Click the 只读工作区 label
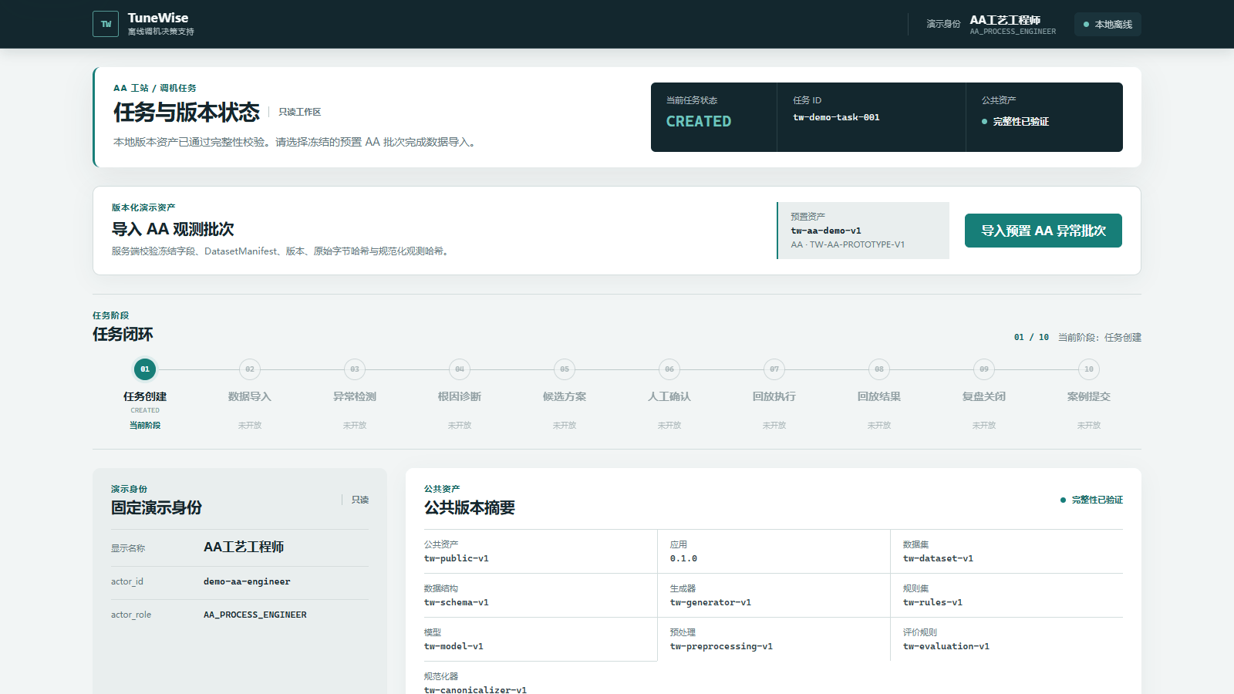1234x694 pixels. coord(299,112)
